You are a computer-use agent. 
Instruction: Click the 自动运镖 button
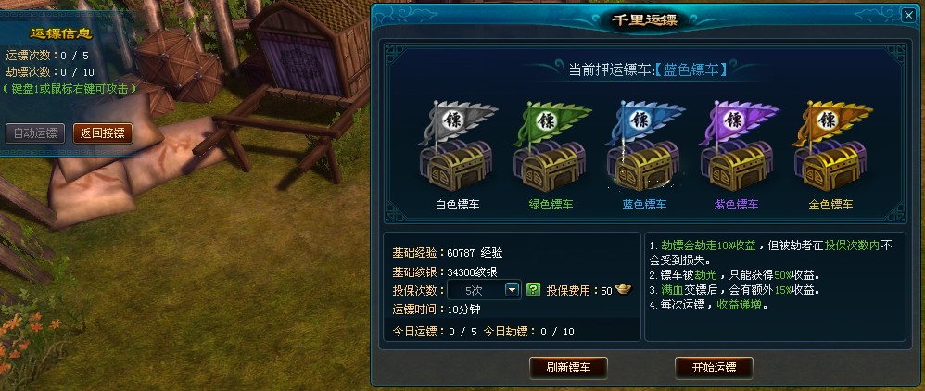click(35, 132)
